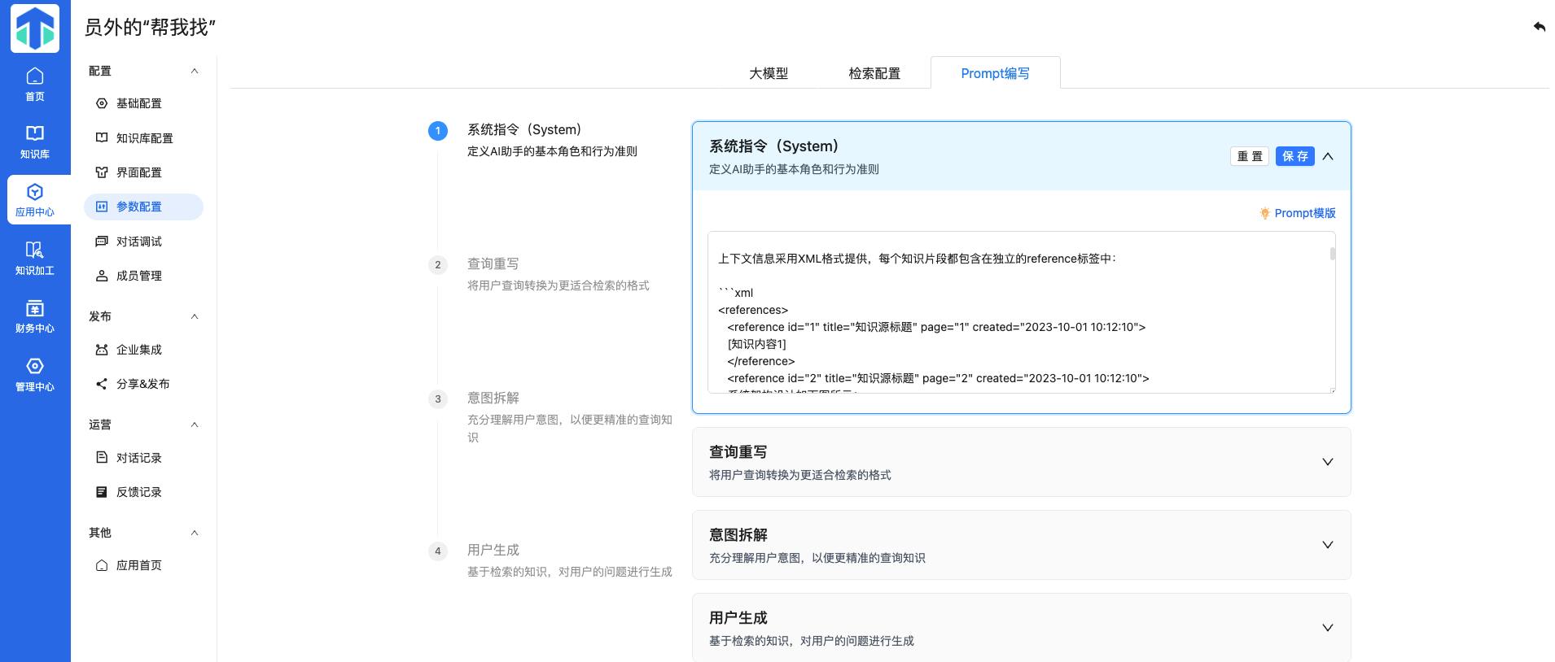Image resolution: width=1555 pixels, height=662 pixels.
Task: Click the 界面配置 shirt icon
Action: click(x=102, y=172)
